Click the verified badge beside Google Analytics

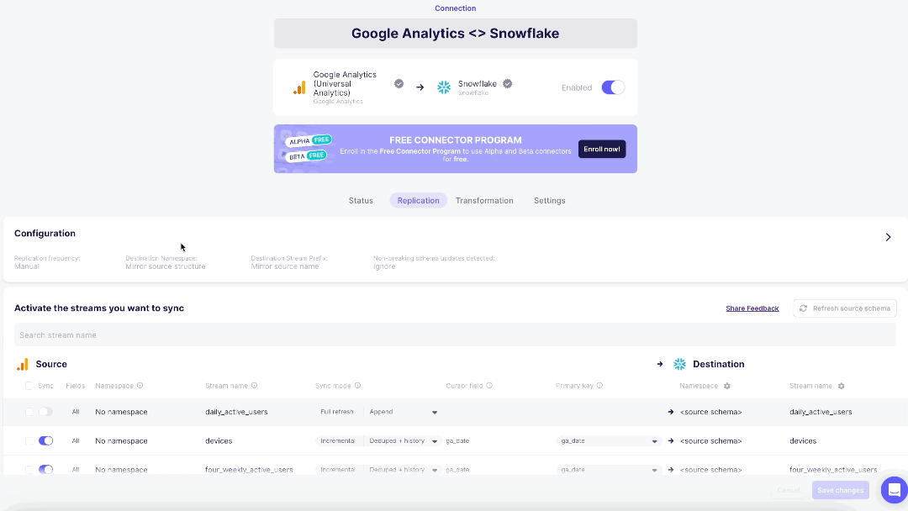[x=399, y=84]
